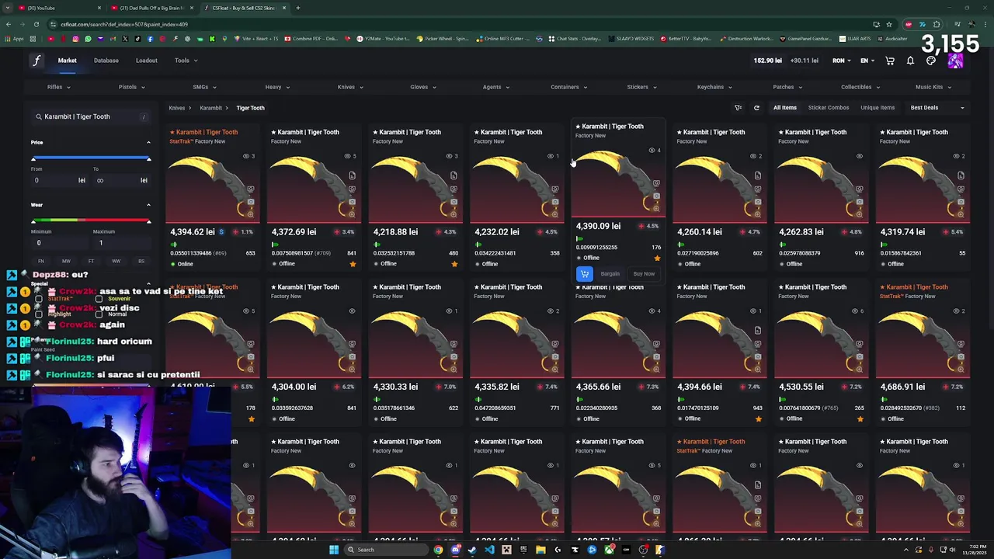The height and width of the screenshot is (559, 994).
Task: Toggle watchlist star on the 4,372.69 lei listing
Action: [x=353, y=264]
